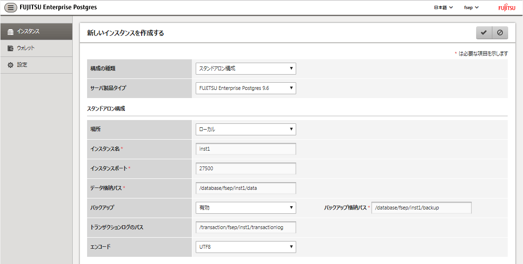Image resolution: width=523 pixels, height=264 pixels.
Task: Click the 構成の種類 label
Action: [103, 68]
